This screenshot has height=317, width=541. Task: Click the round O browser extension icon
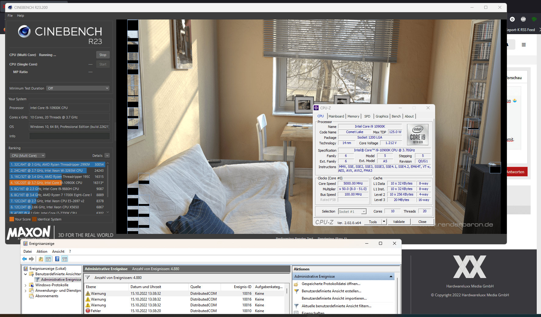pyautogui.click(x=512, y=19)
